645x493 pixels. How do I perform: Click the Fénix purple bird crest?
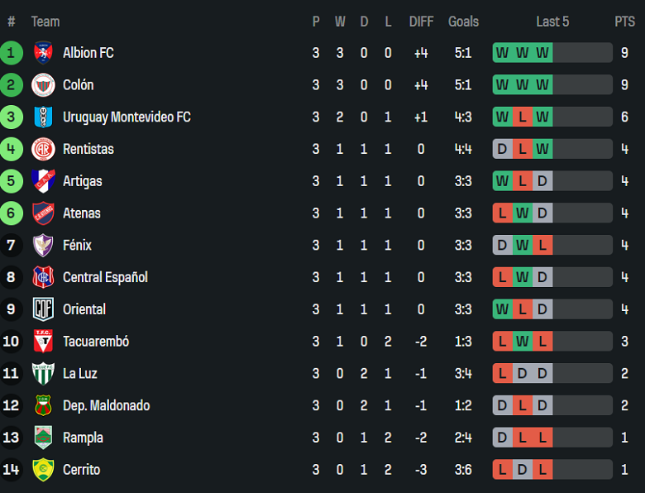pyautogui.click(x=43, y=246)
